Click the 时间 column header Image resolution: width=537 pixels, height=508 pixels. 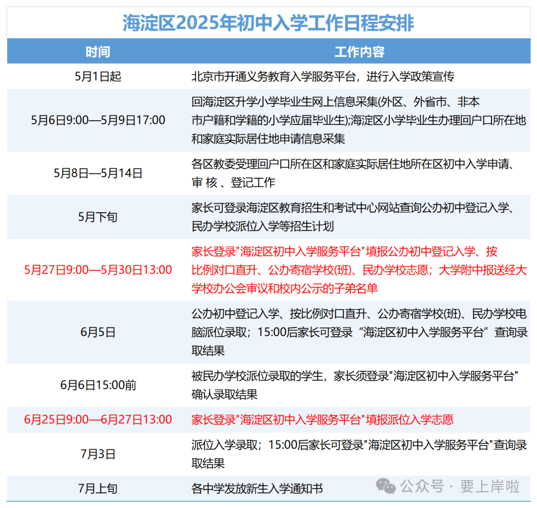[97, 52]
